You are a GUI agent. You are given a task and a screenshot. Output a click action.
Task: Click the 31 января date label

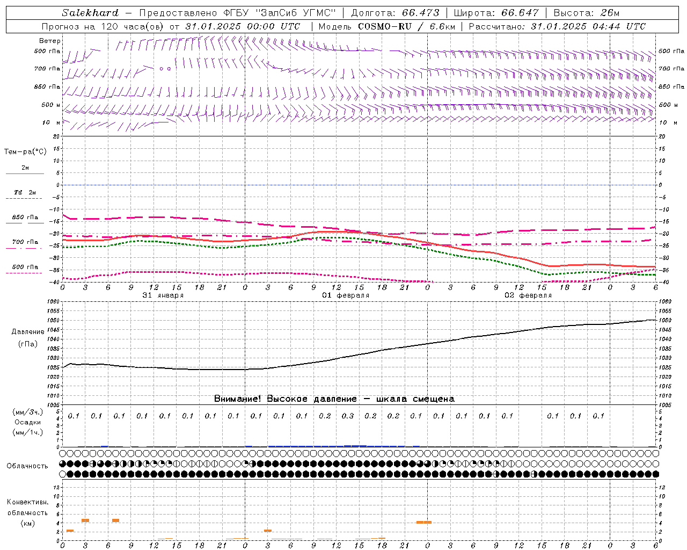click(x=163, y=295)
